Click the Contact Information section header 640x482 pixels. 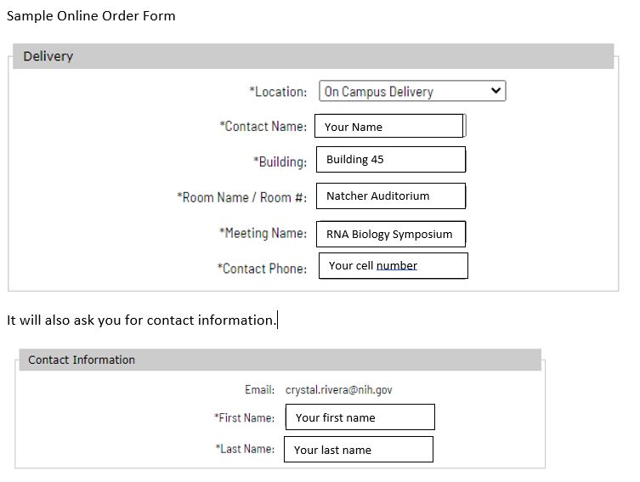coord(82,360)
